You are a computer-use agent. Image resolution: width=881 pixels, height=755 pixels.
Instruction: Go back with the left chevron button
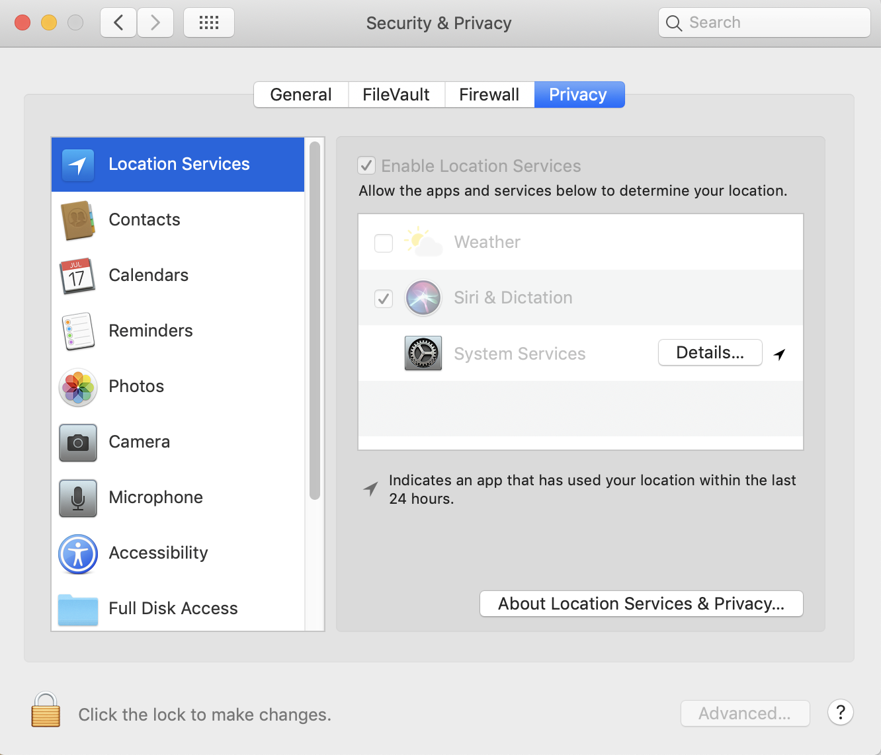click(x=118, y=22)
